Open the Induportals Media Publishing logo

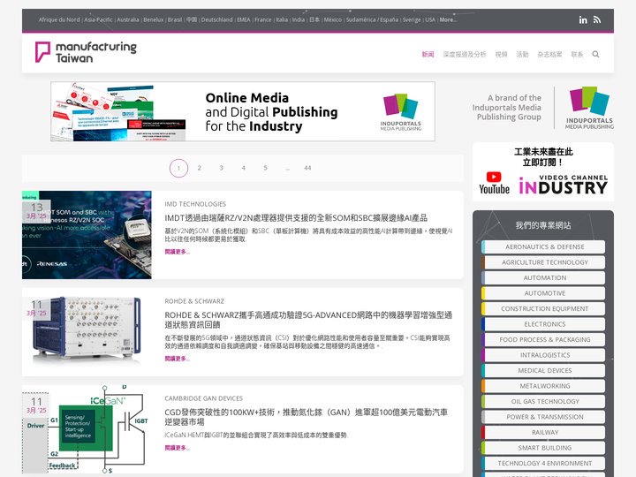click(589, 108)
